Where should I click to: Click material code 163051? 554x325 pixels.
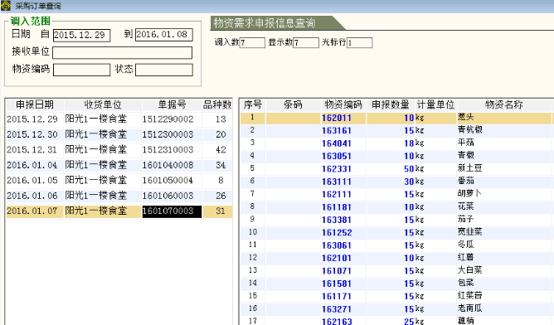pyautogui.click(x=337, y=156)
